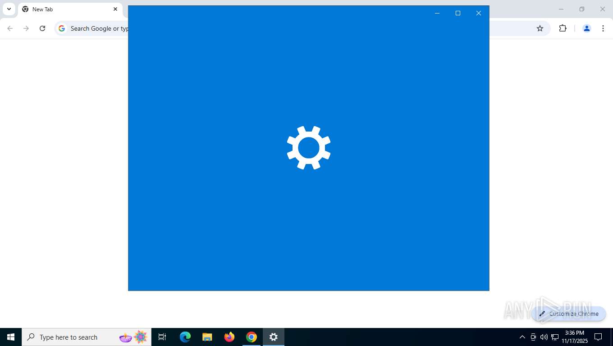The image size is (613, 346).
Task: Open File Explorer from the taskbar
Action: click(x=207, y=337)
